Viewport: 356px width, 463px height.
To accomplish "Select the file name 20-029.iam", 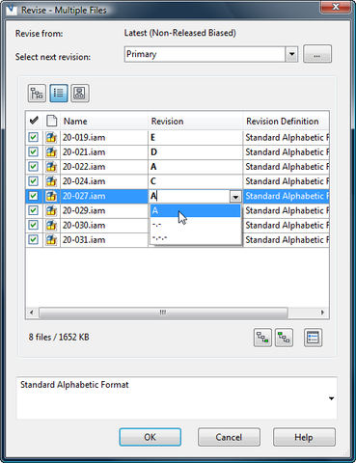I will [84, 211].
